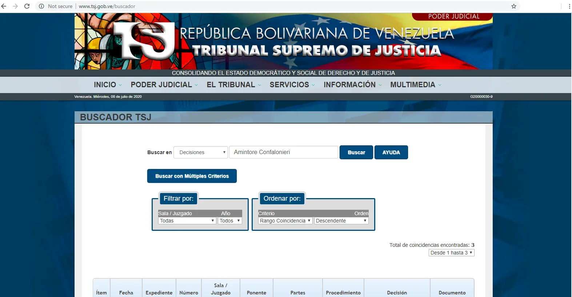Open the INICIO menu
Image resolution: width=572 pixels, height=297 pixels.
click(105, 85)
